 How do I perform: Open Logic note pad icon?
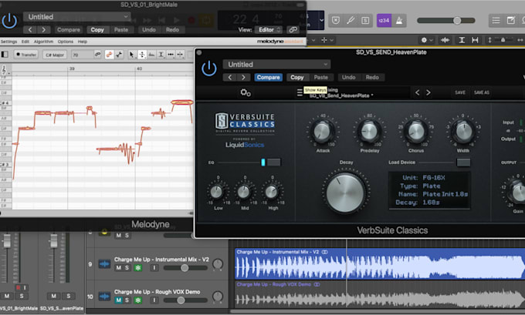[x=511, y=20]
